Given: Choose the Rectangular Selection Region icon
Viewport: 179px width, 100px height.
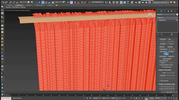Looking at the screenshot, I should [36, 2].
